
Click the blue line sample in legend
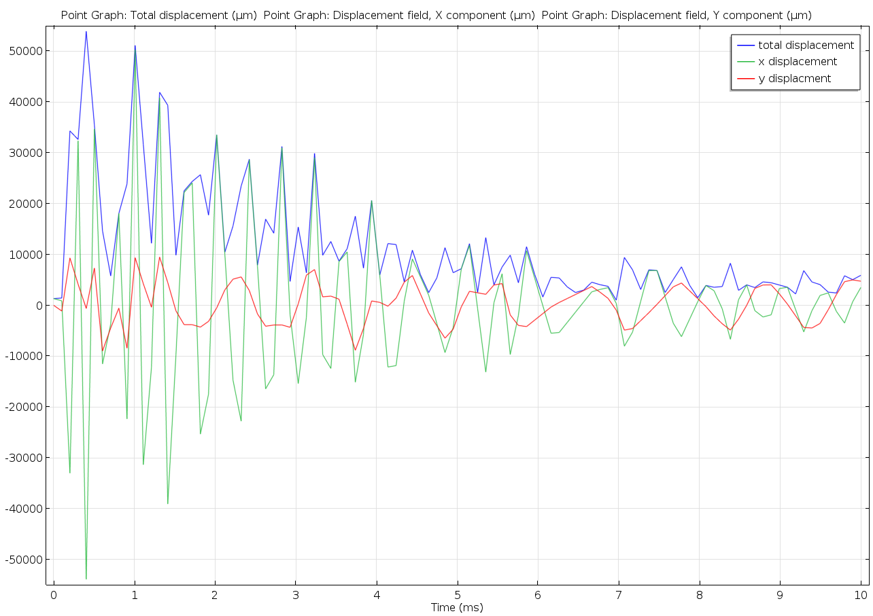coord(746,46)
